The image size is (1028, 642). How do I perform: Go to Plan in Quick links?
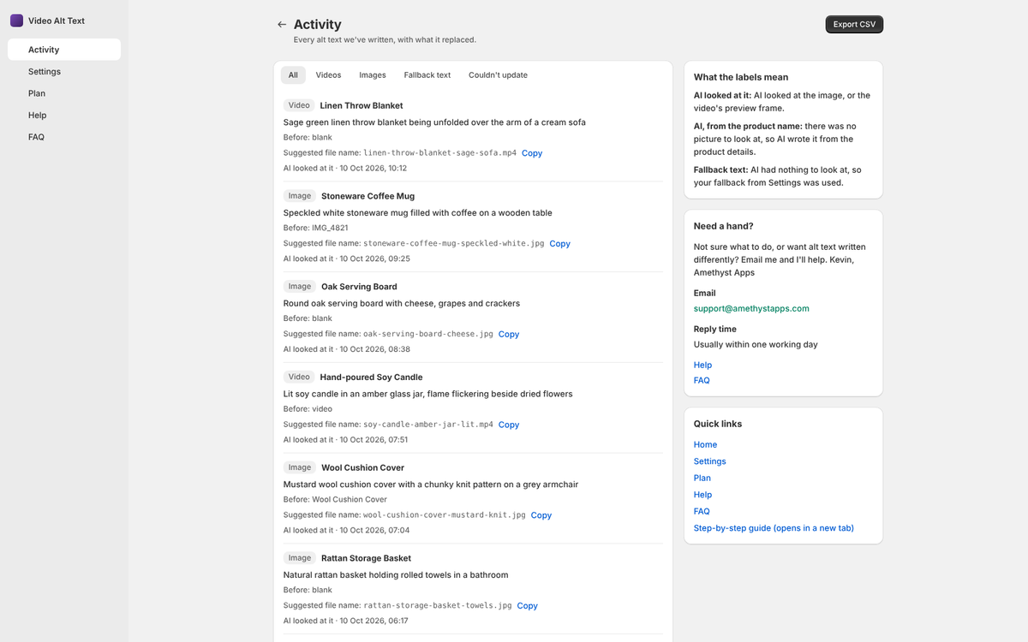coord(702,479)
